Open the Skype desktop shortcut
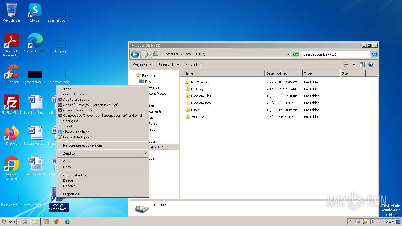Screen dimensions: 402x226 [x=35, y=13]
